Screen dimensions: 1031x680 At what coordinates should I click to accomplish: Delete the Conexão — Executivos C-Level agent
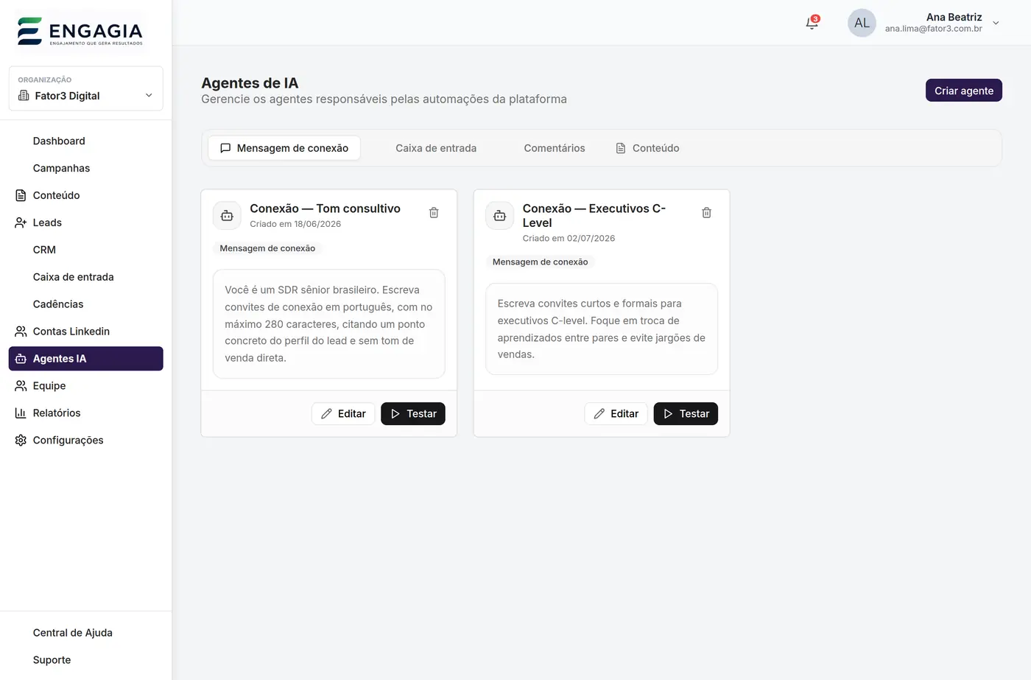[x=706, y=212]
